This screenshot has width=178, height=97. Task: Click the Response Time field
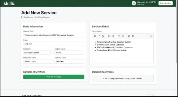pyautogui.click(x=38, y=61)
